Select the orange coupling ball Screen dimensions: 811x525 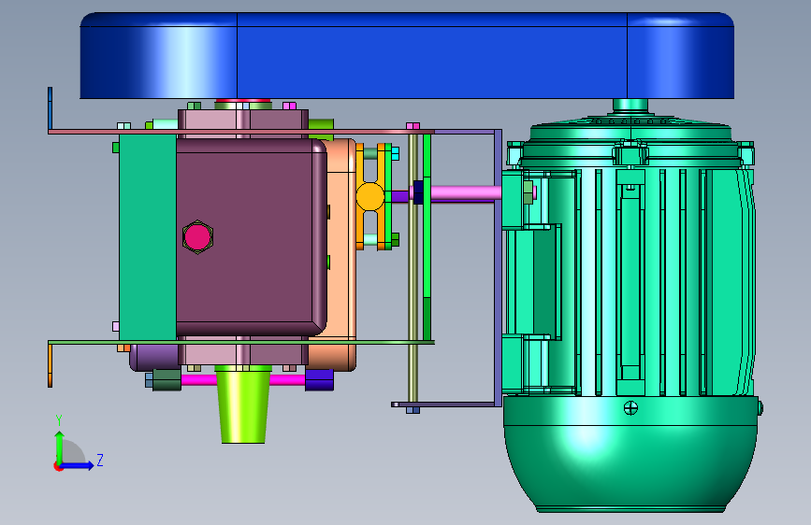pos(370,196)
